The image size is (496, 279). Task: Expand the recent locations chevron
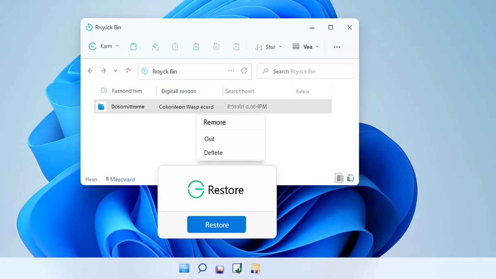pyautogui.click(x=115, y=71)
